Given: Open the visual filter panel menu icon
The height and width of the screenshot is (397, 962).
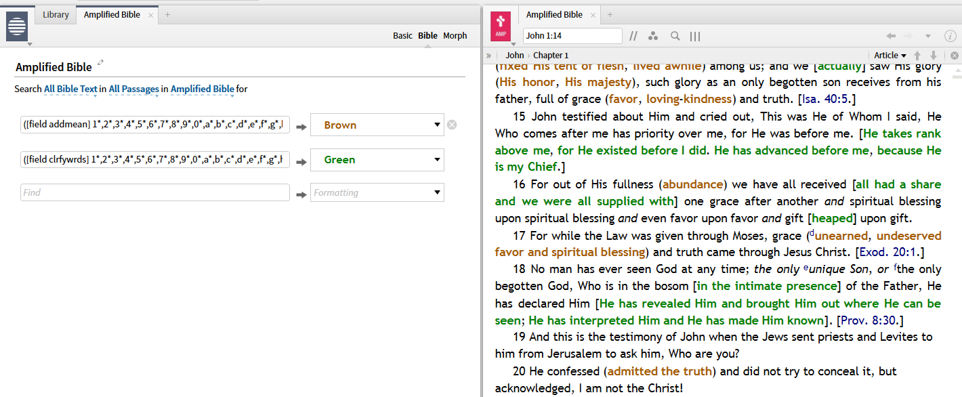Looking at the screenshot, I should click(x=16, y=26).
